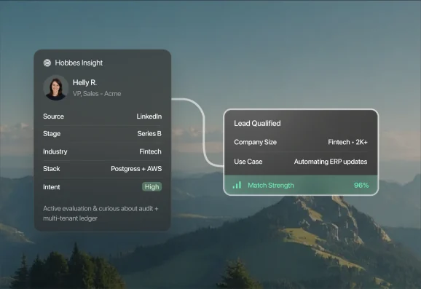This screenshot has height=289, width=421.
Task: Click the Match Strength label
Action: [x=271, y=186]
